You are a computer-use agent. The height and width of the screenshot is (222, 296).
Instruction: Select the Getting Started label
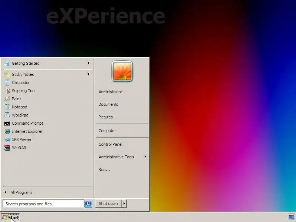[x=26, y=63]
